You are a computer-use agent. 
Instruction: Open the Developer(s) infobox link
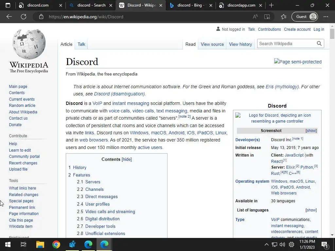247,140
